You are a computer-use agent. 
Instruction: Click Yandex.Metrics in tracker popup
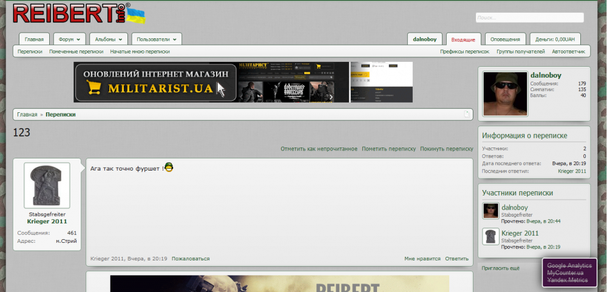(x=567, y=280)
